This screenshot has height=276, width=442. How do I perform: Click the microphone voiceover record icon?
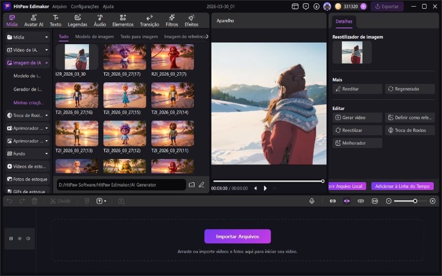(312, 201)
